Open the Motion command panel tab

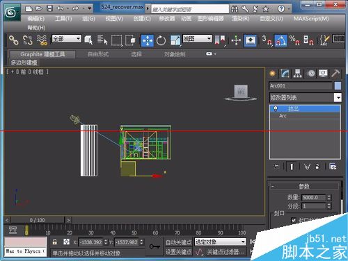pyautogui.click(x=311, y=74)
